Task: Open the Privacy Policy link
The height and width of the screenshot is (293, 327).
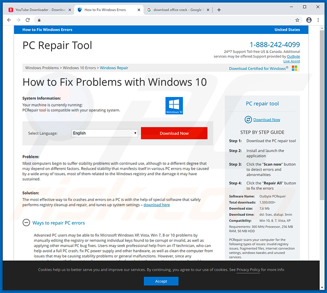Action: click(x=248, y=270)
